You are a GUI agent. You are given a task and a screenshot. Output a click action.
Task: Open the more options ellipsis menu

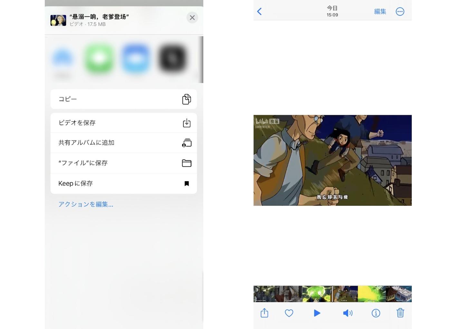[400, 12]
